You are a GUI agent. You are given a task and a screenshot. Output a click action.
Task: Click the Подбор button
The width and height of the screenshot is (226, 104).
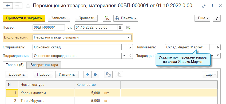click(43, 75)
